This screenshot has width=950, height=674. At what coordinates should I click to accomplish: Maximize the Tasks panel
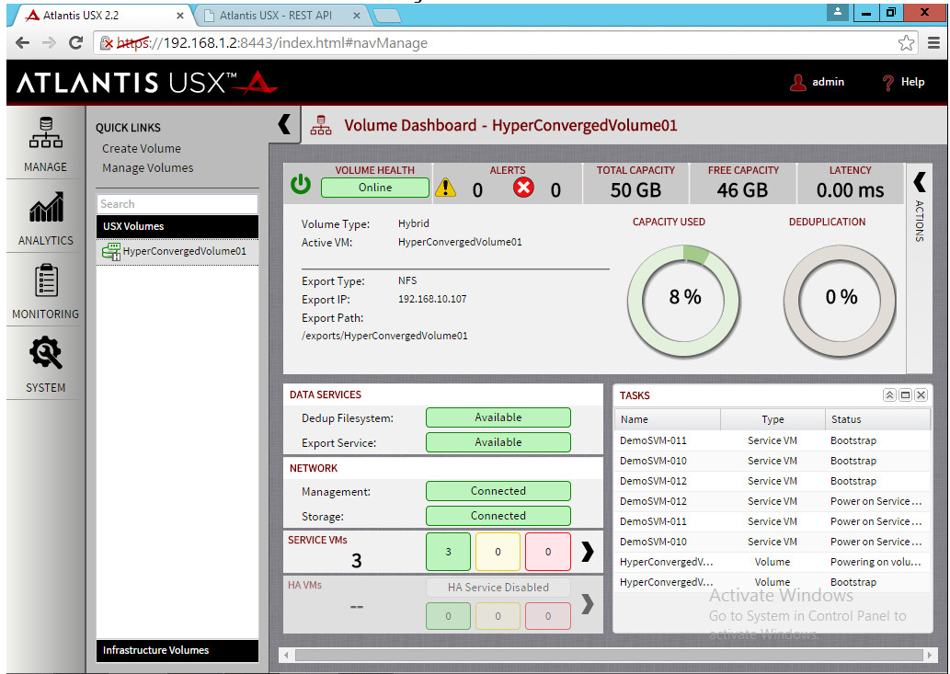pyautogui.click(x=905, y=394)
